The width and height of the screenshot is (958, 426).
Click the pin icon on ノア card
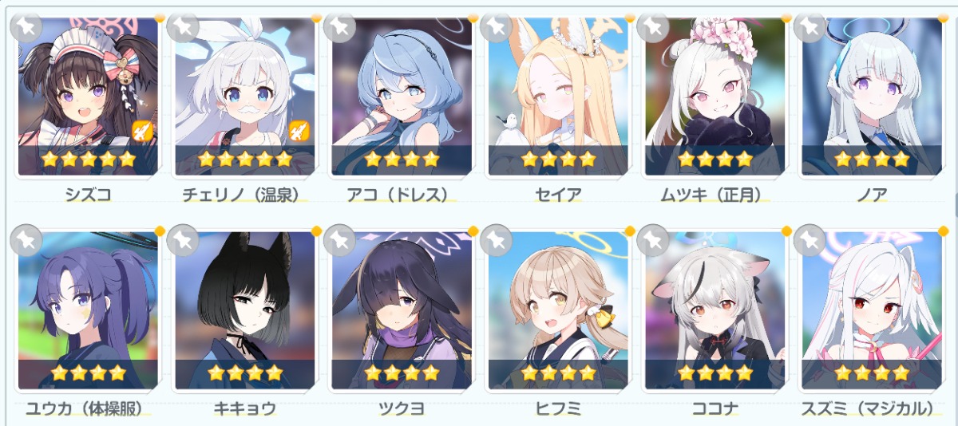pos(809,26)
